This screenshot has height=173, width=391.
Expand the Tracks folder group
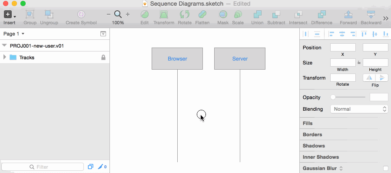(x=5, y=57)
